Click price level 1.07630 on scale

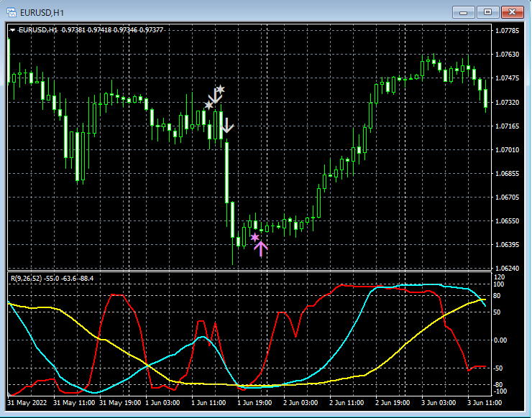pyautogui.click(x=508, y=55)
